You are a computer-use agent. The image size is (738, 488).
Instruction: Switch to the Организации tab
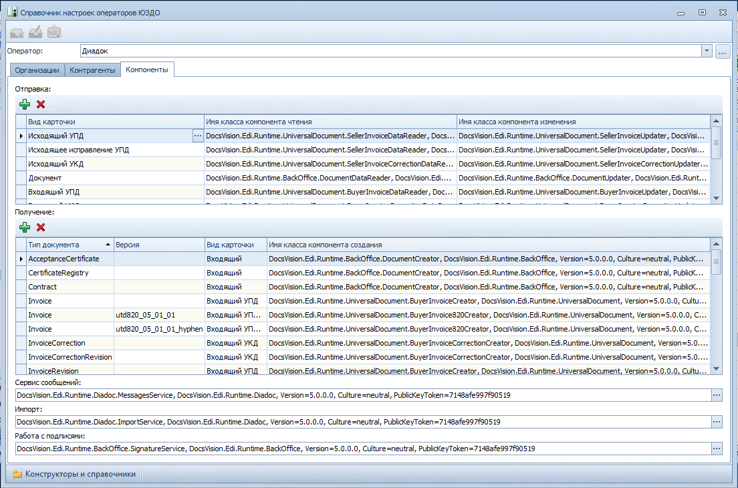click(x=37, y=70)
